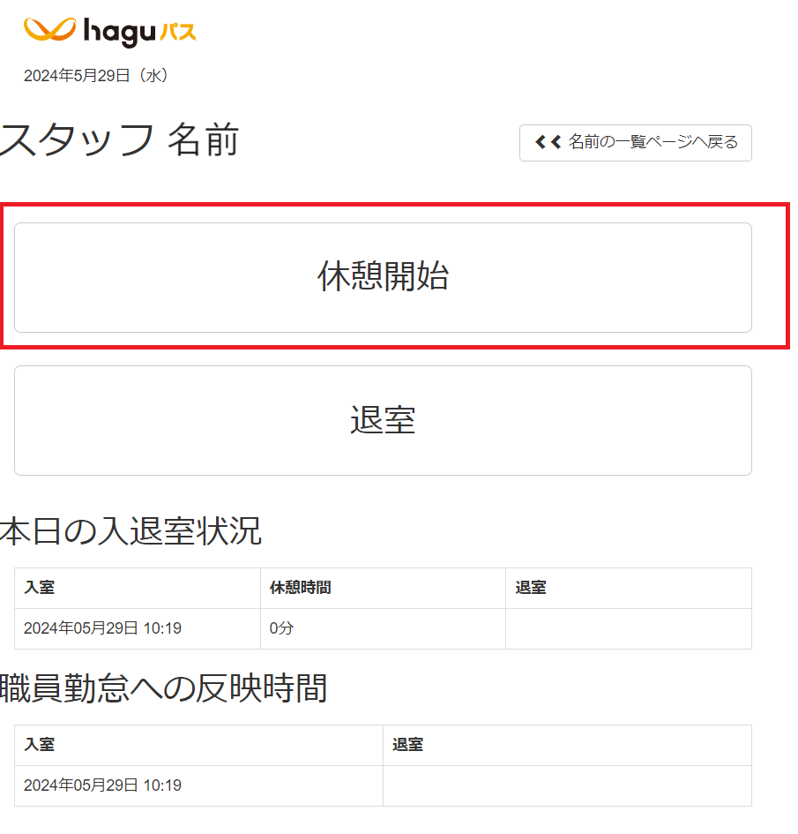Click the 職員勤怠への反映時間 section heading
Viewport: 798px width, 834px height.
[x=163, y=688]
